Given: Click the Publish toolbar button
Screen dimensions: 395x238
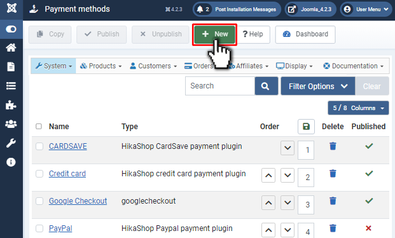Looking at the screenshot, I should tap(102, 34).
